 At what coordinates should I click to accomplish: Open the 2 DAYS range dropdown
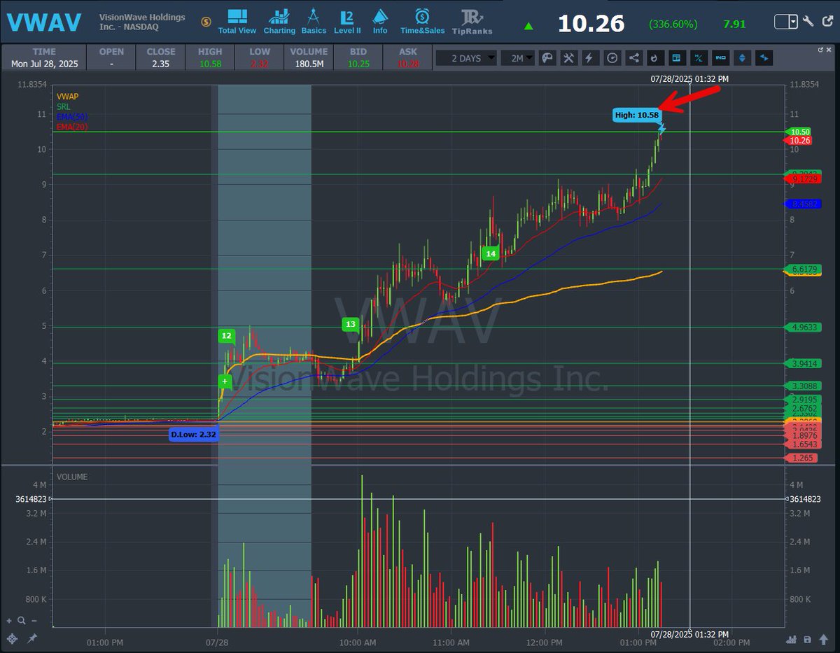(x=466, y=58)
